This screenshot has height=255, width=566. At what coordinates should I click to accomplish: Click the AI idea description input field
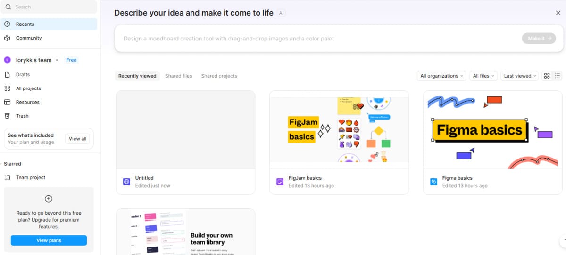[x=316, y=39]
